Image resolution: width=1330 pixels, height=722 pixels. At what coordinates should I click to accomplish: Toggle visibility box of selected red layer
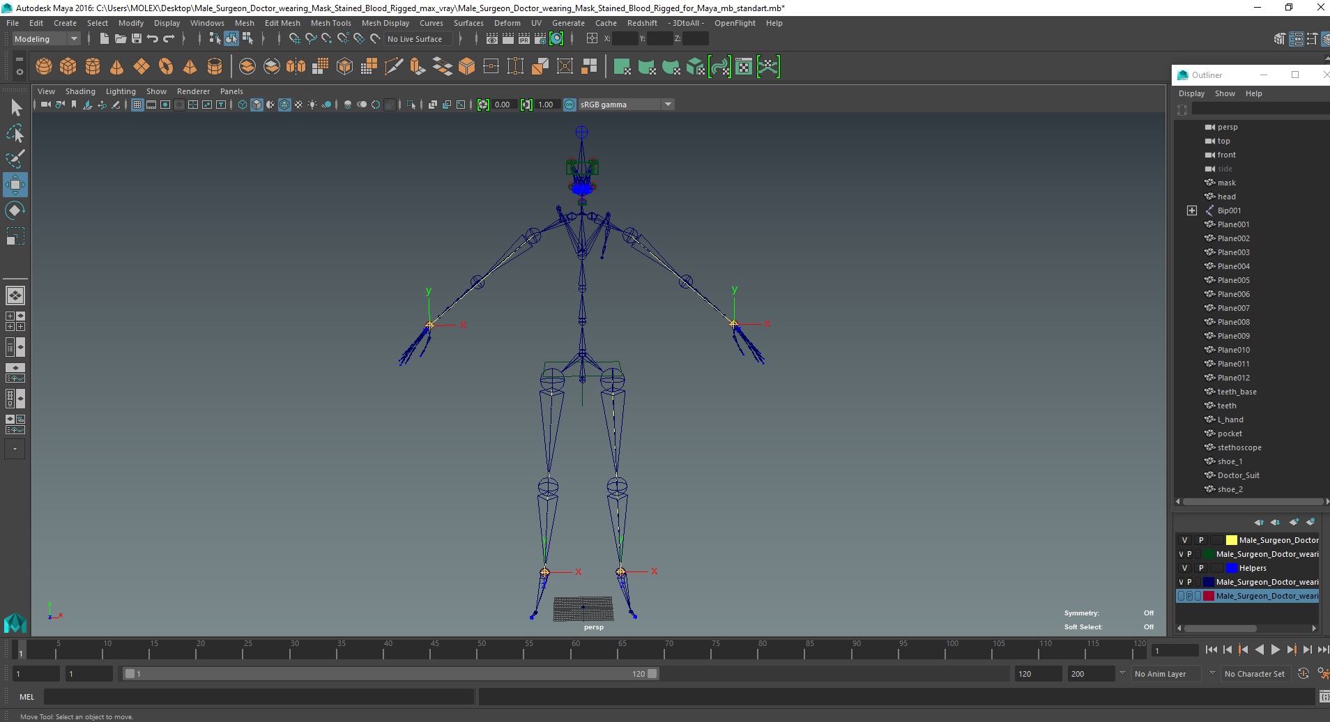[1181, 596]
